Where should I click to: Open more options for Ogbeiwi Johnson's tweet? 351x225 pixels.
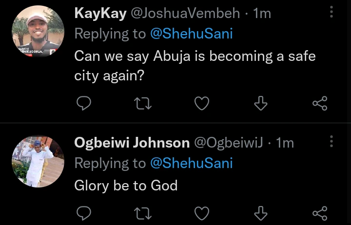[331, 142]
